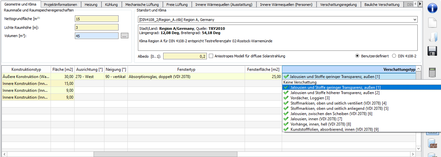Click 90 - vertikal inclination cell

pyautogui.click(x=116, y=76)
